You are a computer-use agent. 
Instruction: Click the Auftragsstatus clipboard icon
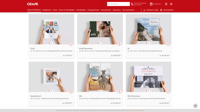pyautogui.click(x=151, y=4)
